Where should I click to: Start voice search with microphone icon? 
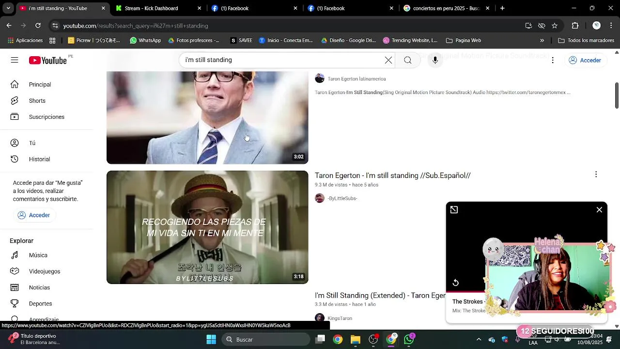tap(435, 60)
